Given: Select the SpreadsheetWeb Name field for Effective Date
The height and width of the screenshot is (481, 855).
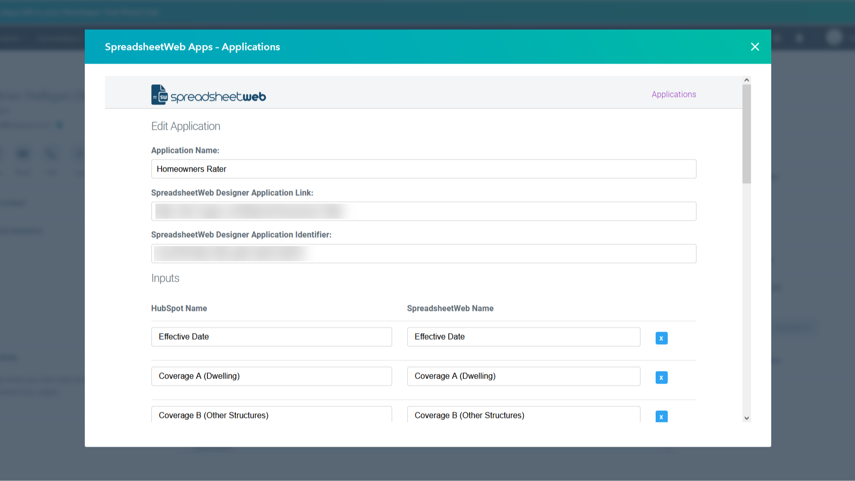Looking at the screenshot, I should [x=523, y=337].
